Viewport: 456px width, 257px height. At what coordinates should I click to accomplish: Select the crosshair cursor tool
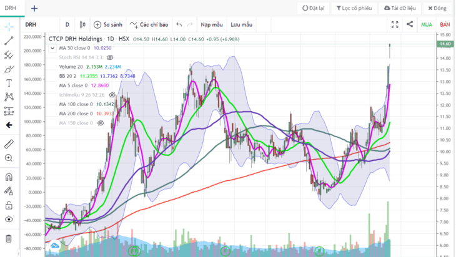pos(9,27)
